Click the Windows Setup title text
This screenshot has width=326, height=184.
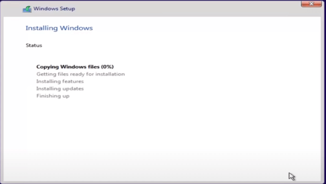coord(54,9)
